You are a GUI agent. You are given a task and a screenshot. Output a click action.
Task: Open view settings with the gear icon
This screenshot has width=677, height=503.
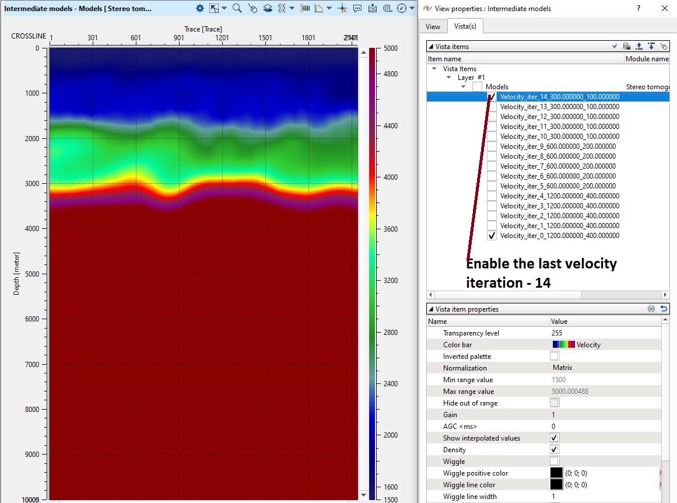[x=200, y=8]
